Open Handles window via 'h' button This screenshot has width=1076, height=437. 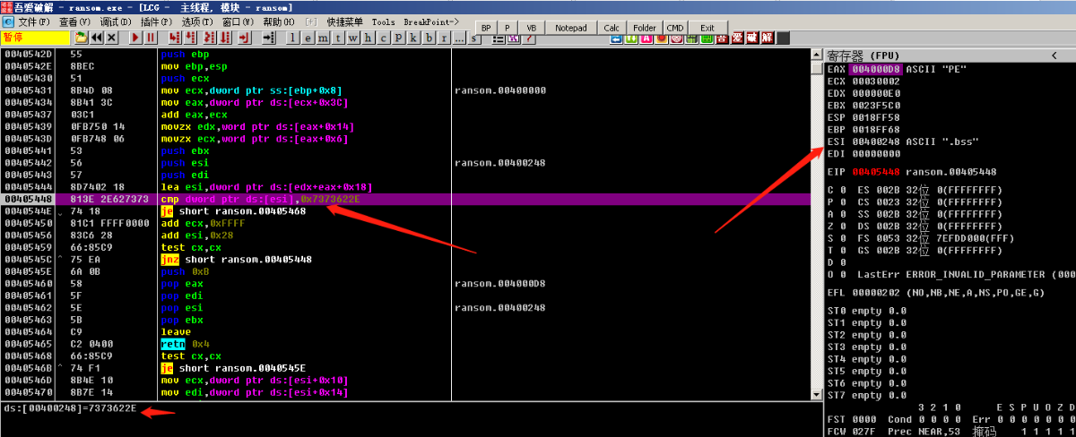coord(368,38)
